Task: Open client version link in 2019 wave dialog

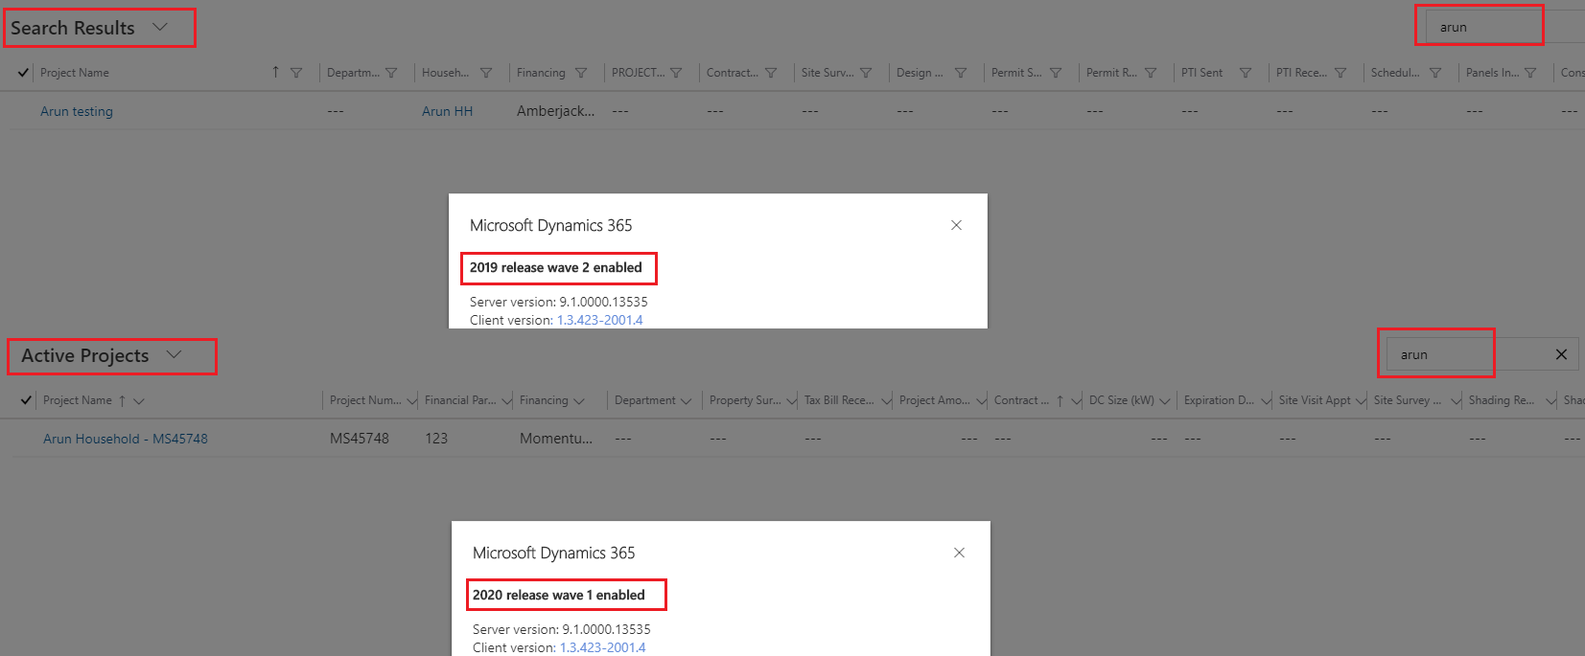Action: click(599, 320)
